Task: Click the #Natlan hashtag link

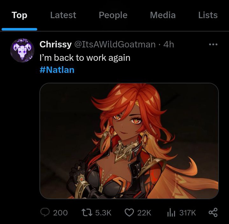Action: pyautogui.click(x=57, y=70)
